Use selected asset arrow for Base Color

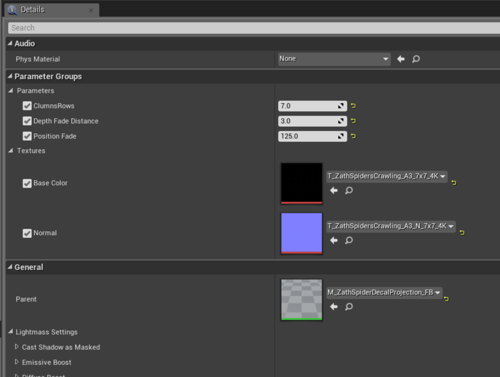pyautogui.click(x=334, y=190)
